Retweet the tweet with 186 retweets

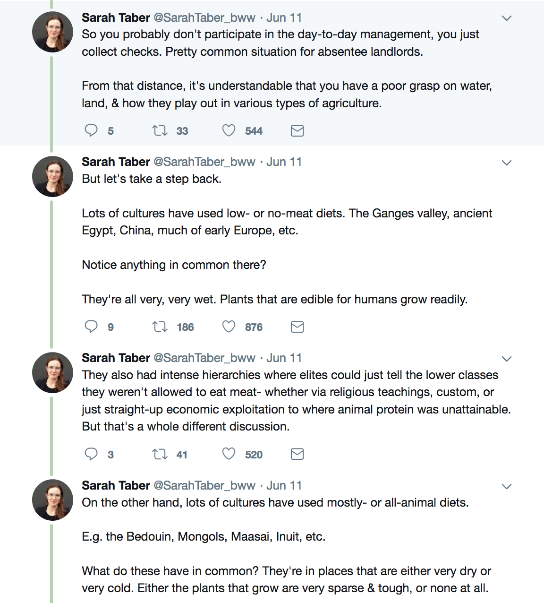point(160,327)
